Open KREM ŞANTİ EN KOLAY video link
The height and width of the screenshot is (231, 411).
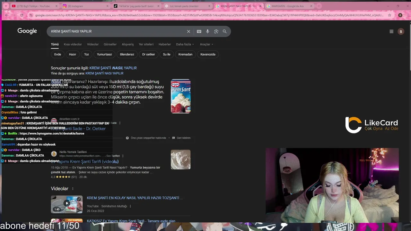(x=135, y=198)
